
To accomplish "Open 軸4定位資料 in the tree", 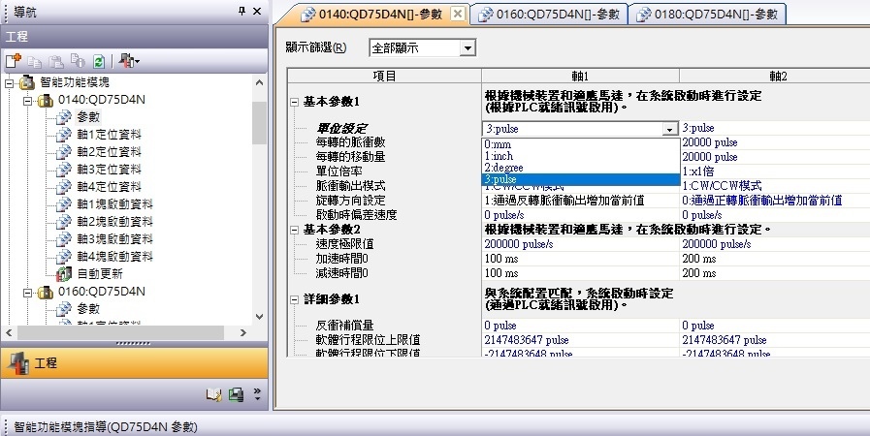I will click(109, 187).
